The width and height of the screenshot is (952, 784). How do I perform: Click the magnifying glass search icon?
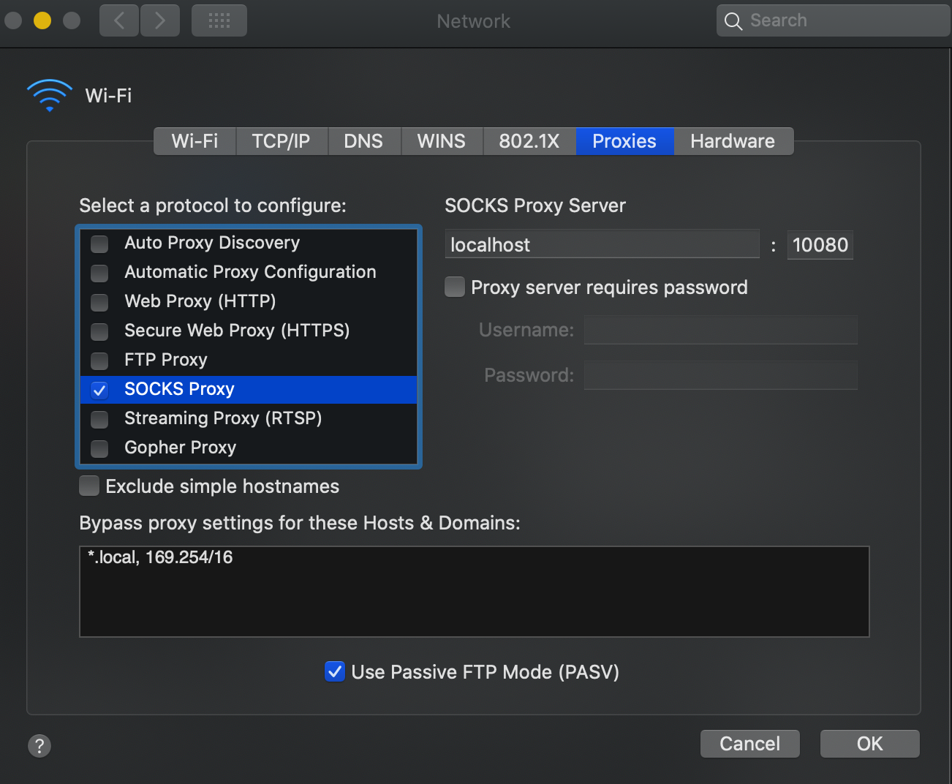pos(733,21)
